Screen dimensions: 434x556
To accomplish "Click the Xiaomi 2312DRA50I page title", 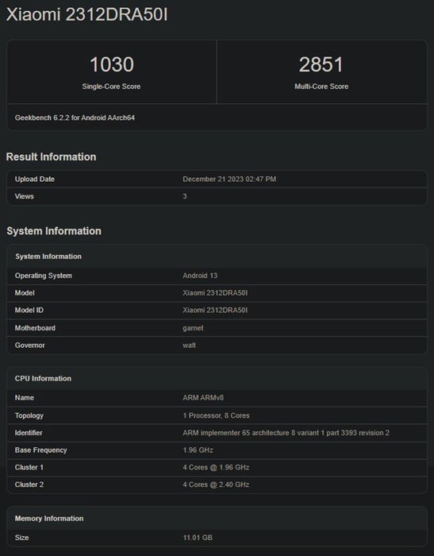I will tap(86, 15).
